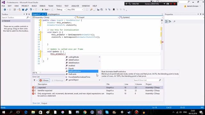Click the recorder red stop button
This screenshot has width=205, height=115.
175,4
